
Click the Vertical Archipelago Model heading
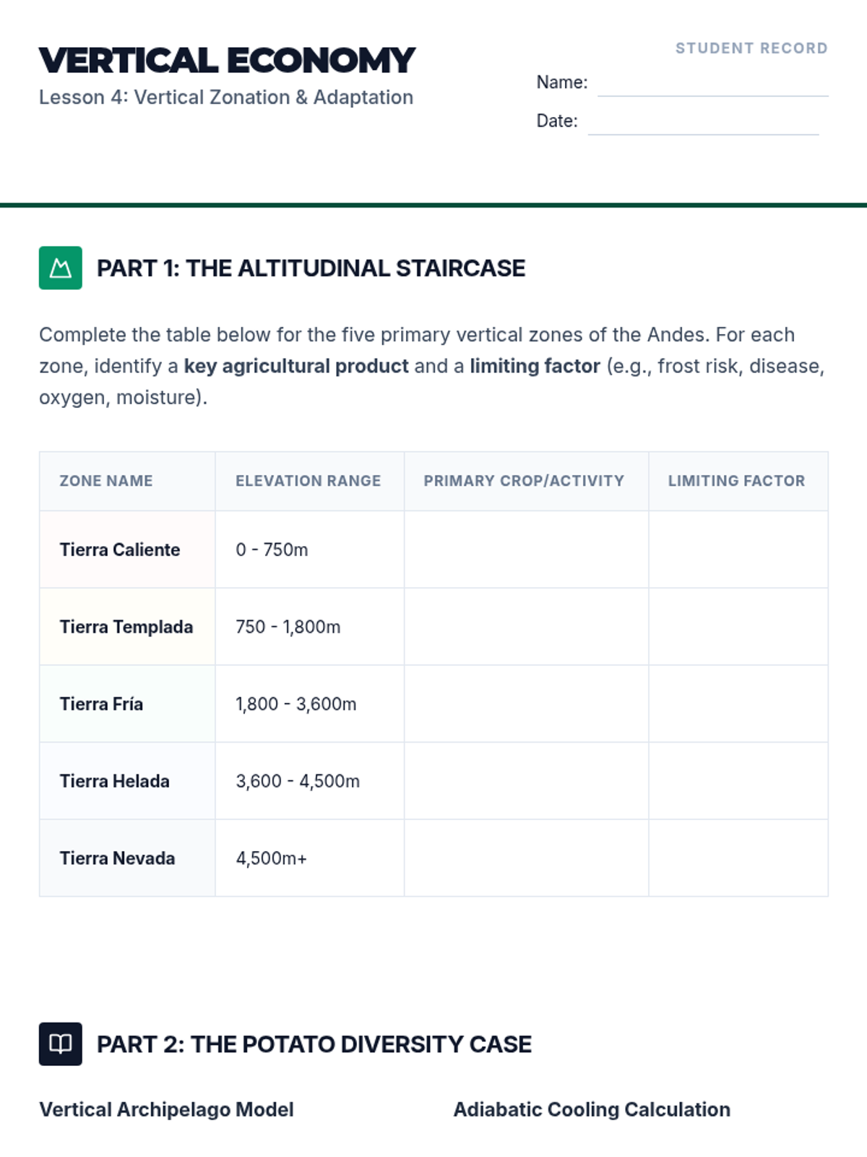166,1109
